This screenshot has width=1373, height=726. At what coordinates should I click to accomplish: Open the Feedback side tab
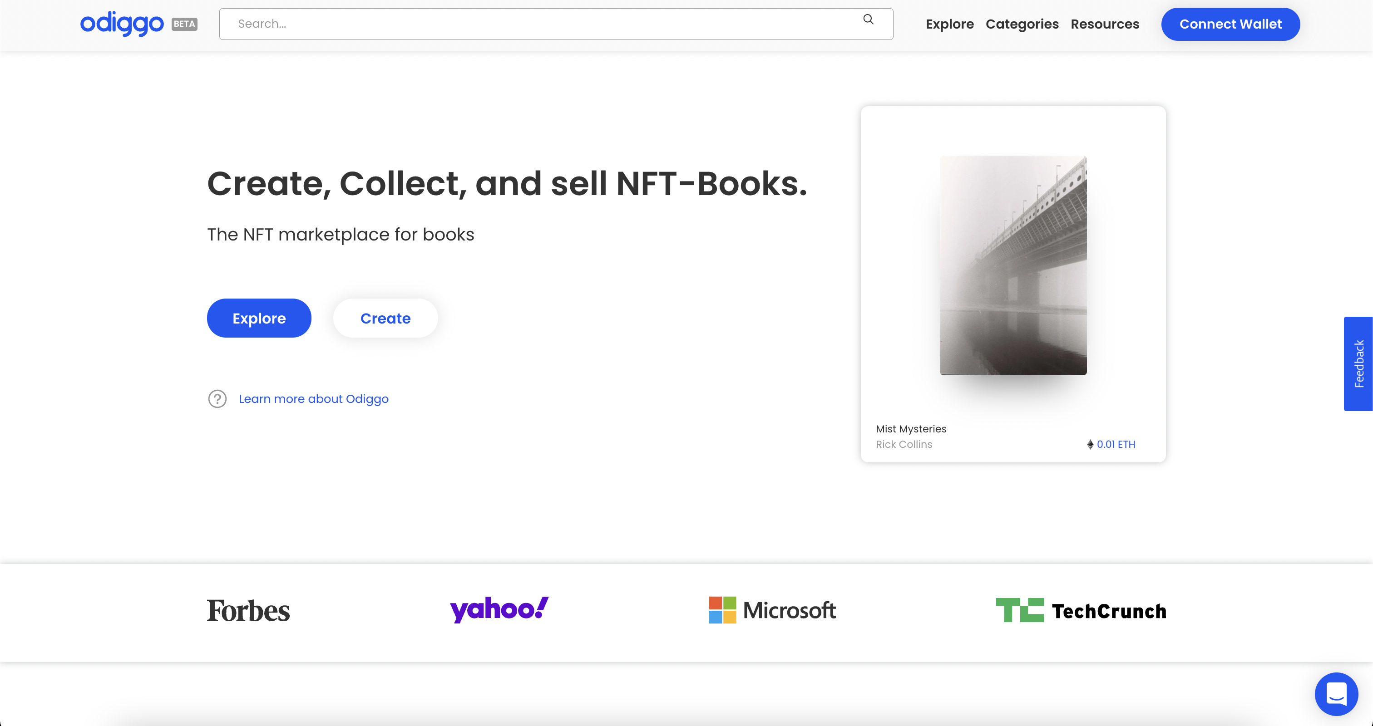[1358, 363]
